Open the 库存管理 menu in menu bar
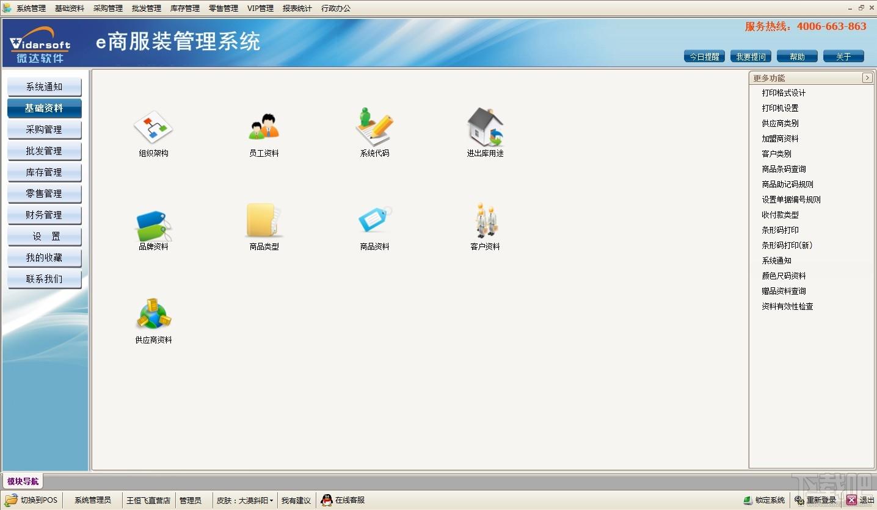Screen dimensions: 877x510 (x=185, y=9)
